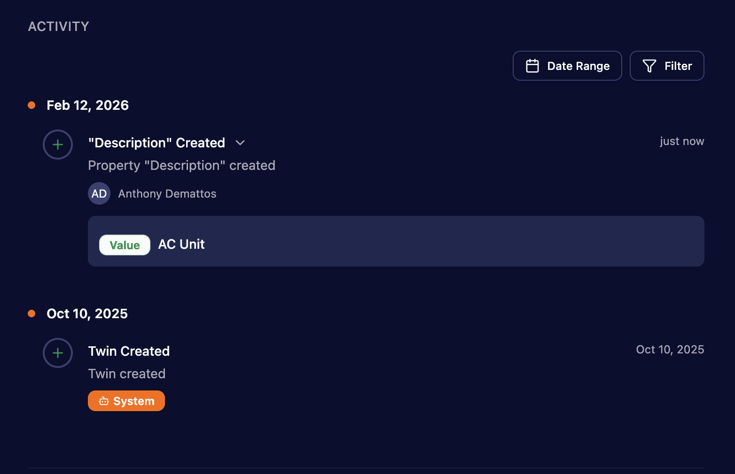This screenshot has height=474, width=735.
Task: Click the orange dot beside Feb 12, 2026
Action: [31, 105]
